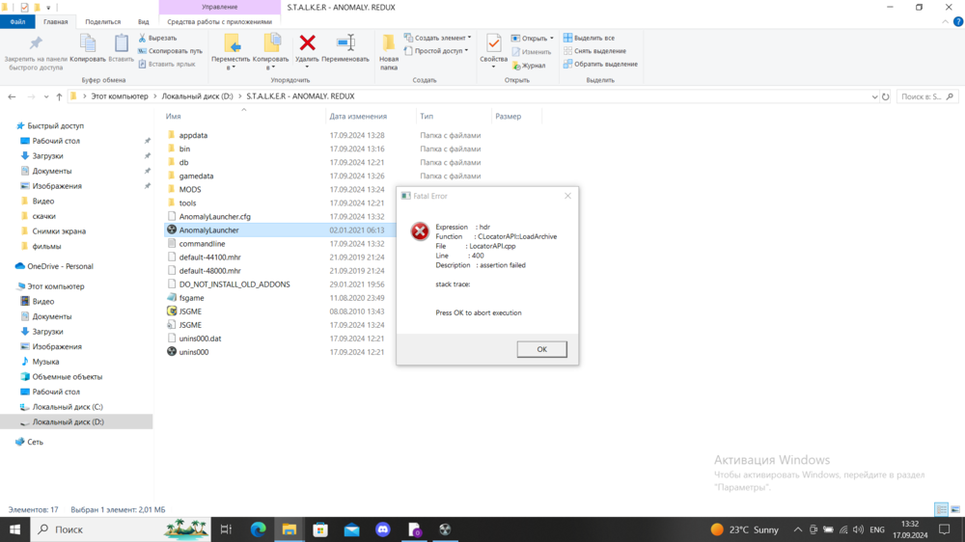
Task: Open the Create item (Создать элемент) dropdown
Action: (437, 39)
